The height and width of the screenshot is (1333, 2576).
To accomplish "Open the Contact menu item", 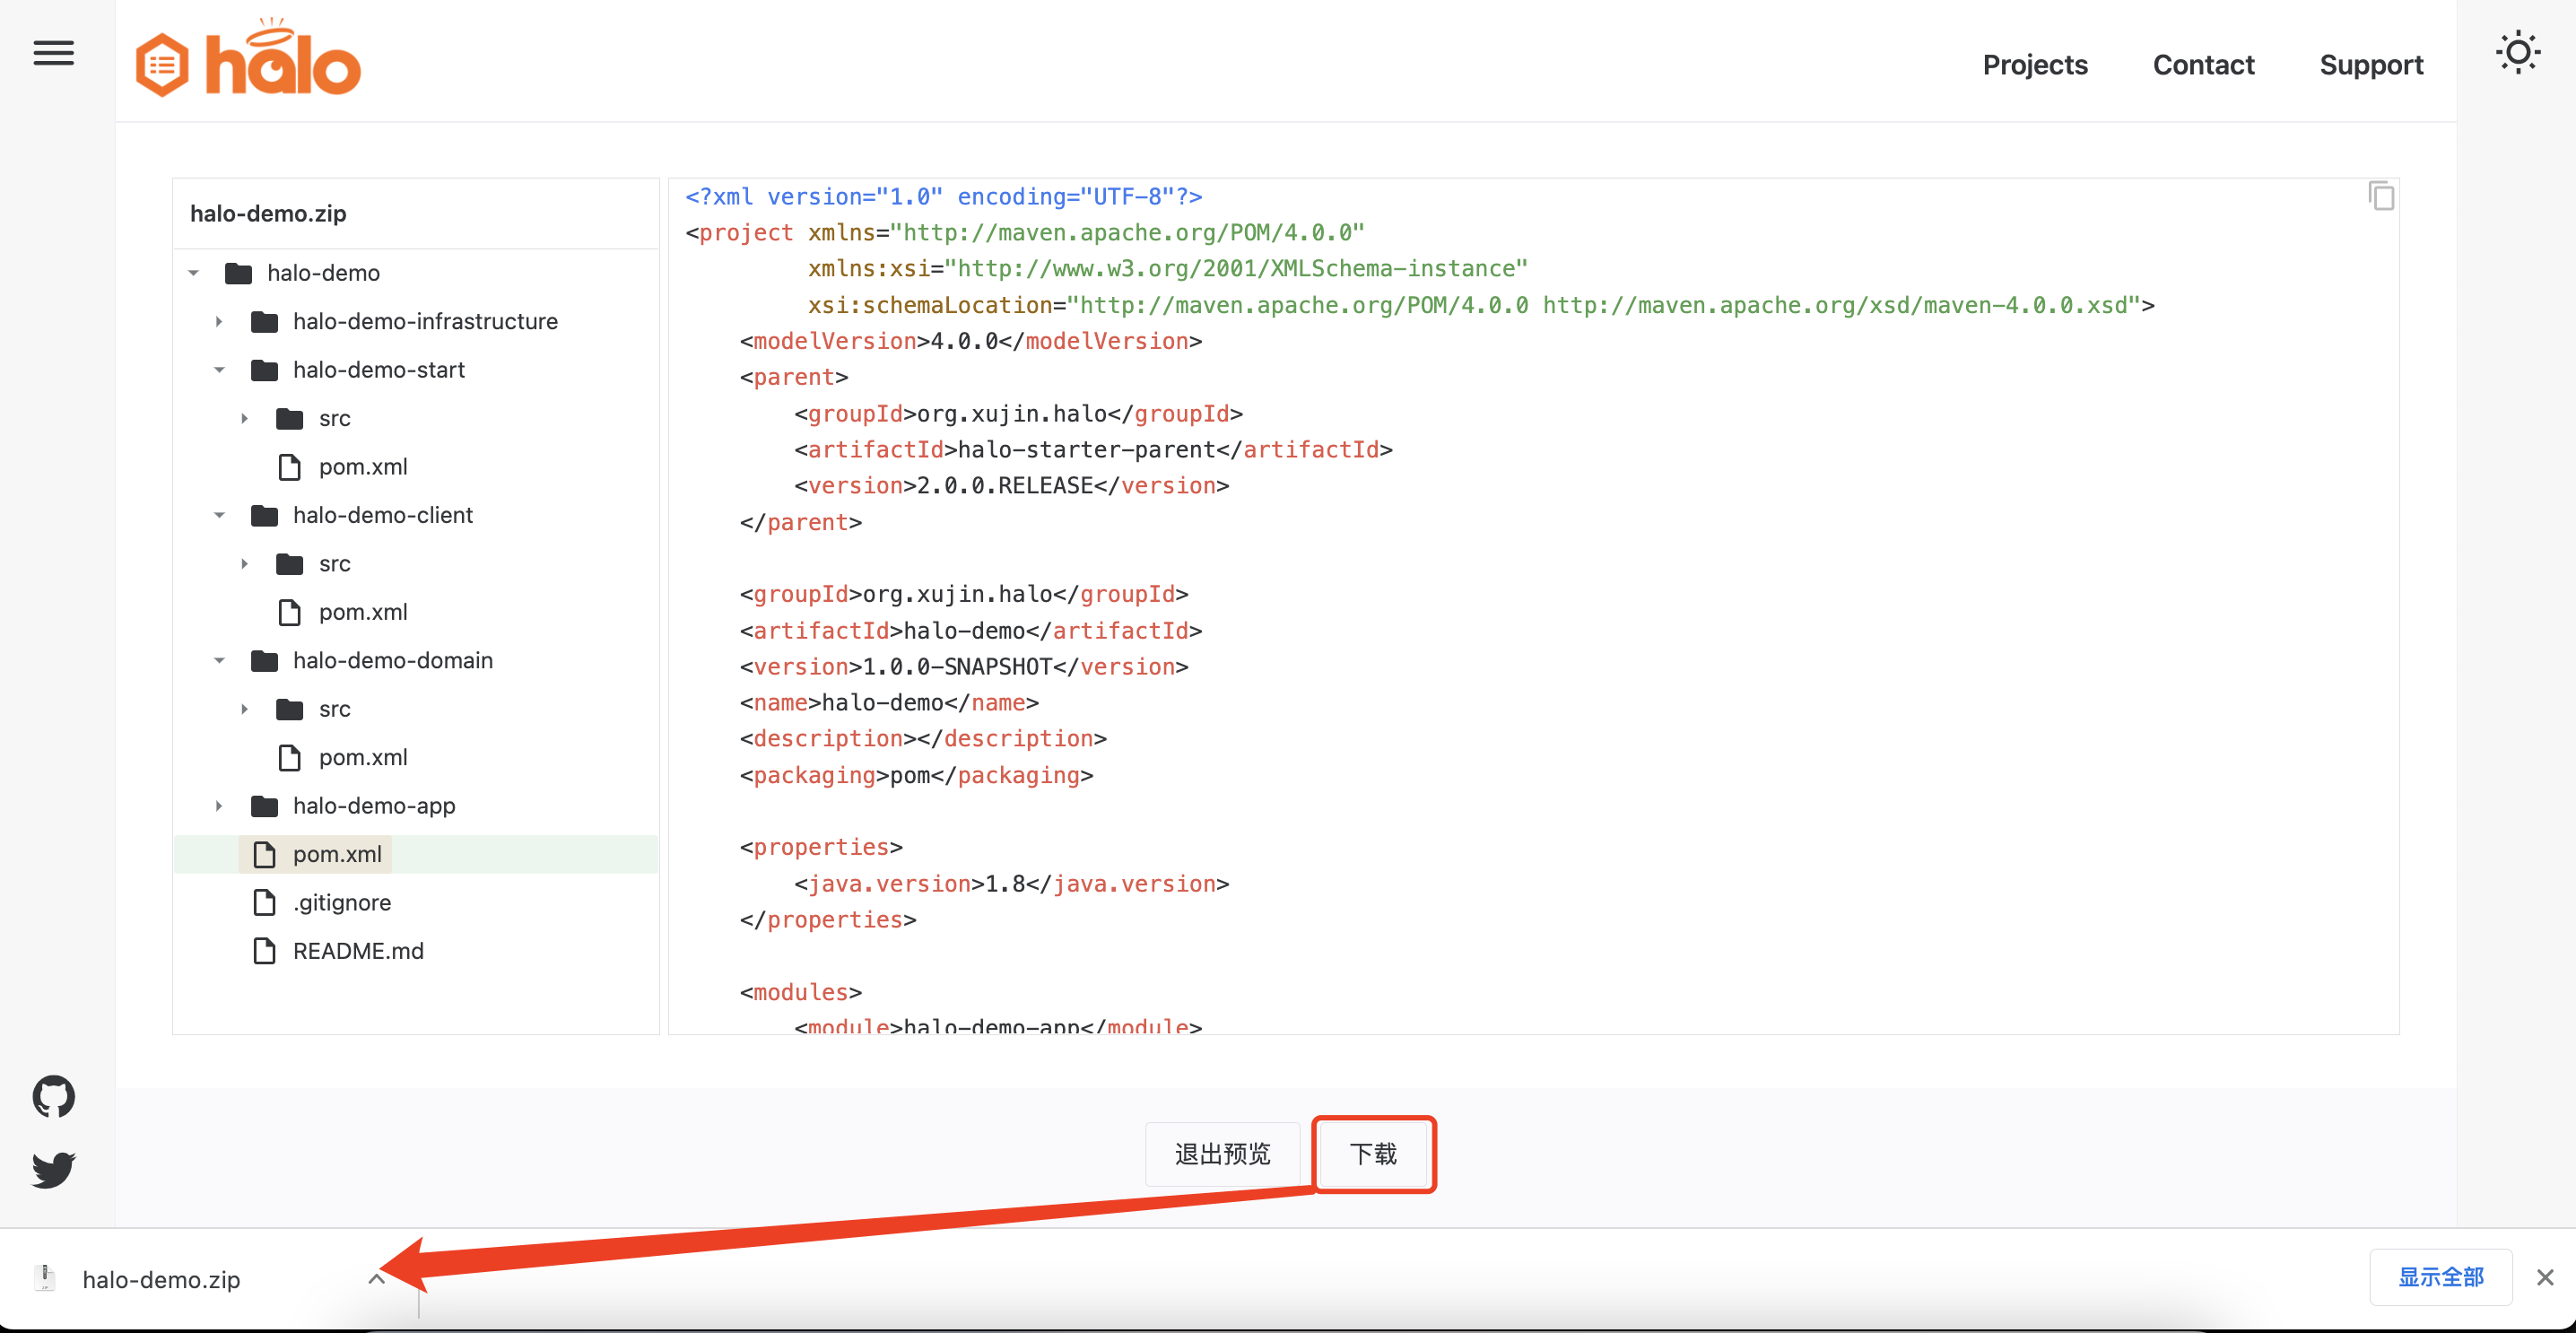I will 2203,65.
